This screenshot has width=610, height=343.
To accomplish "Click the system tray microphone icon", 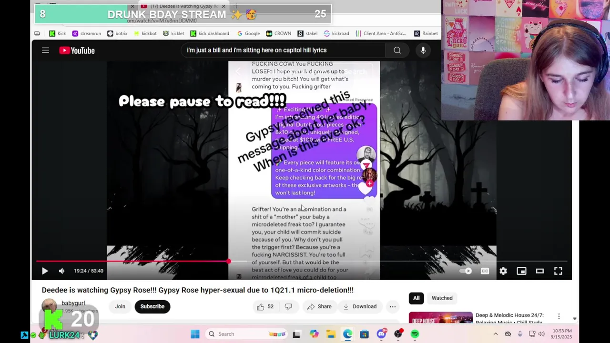I will [520, 334].
